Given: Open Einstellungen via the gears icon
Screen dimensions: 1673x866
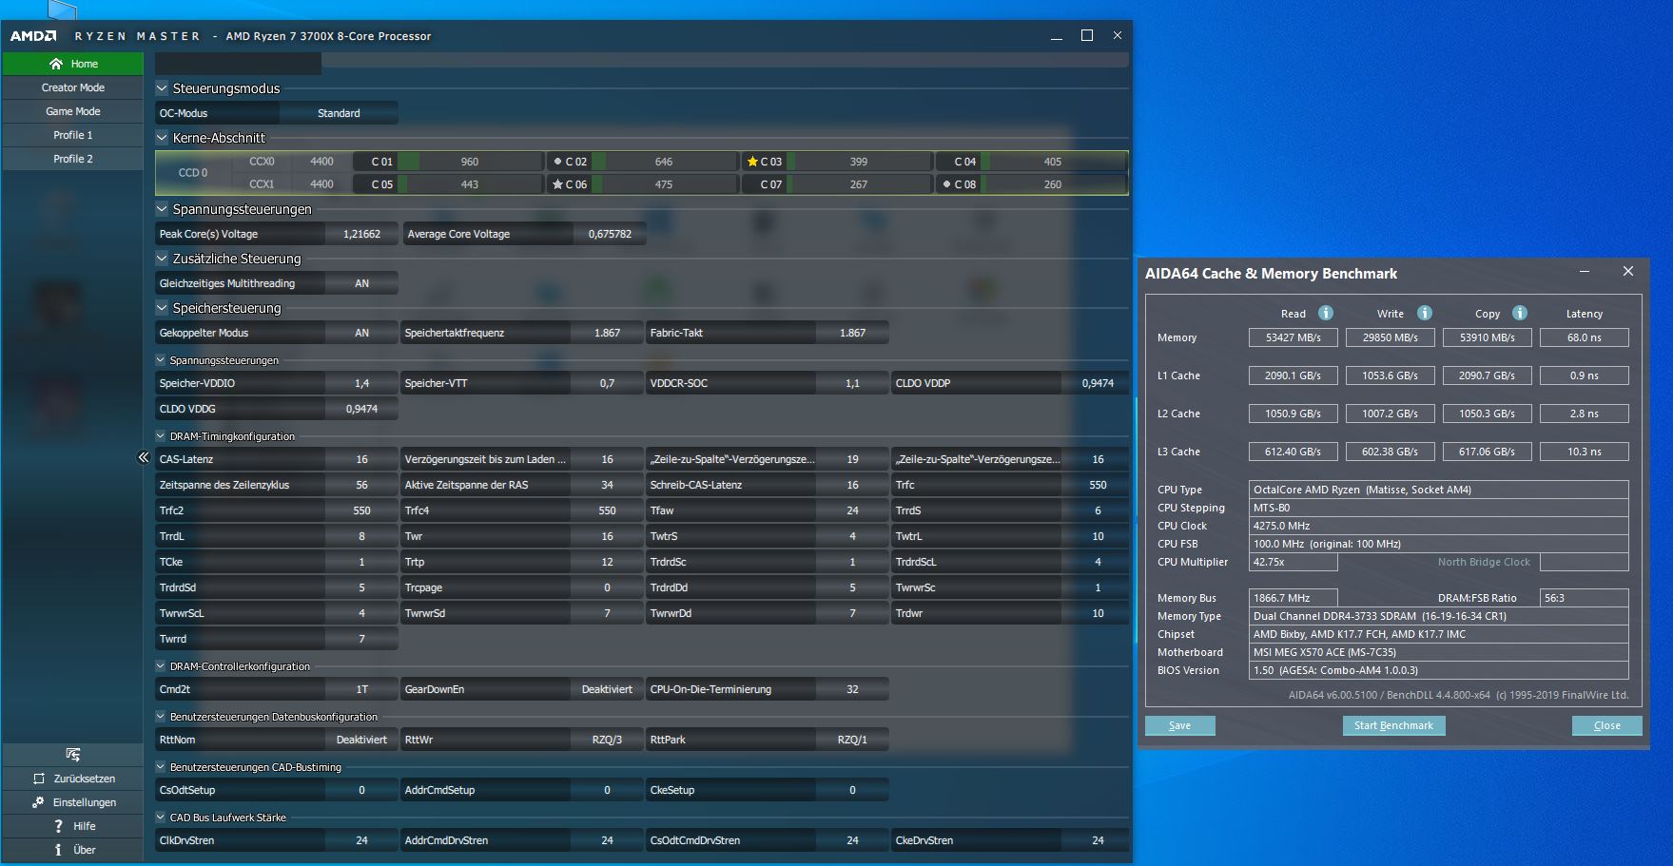Looking at the screenshot, I should click(38, 802).
